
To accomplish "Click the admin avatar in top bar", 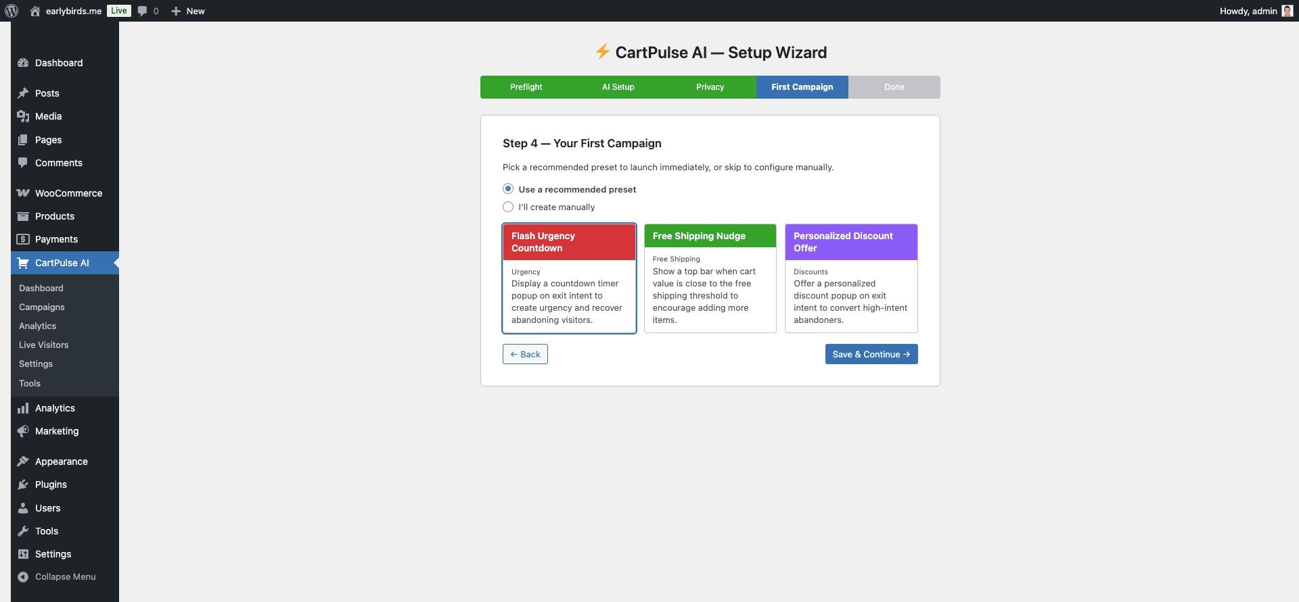I will pos(1287,11).
